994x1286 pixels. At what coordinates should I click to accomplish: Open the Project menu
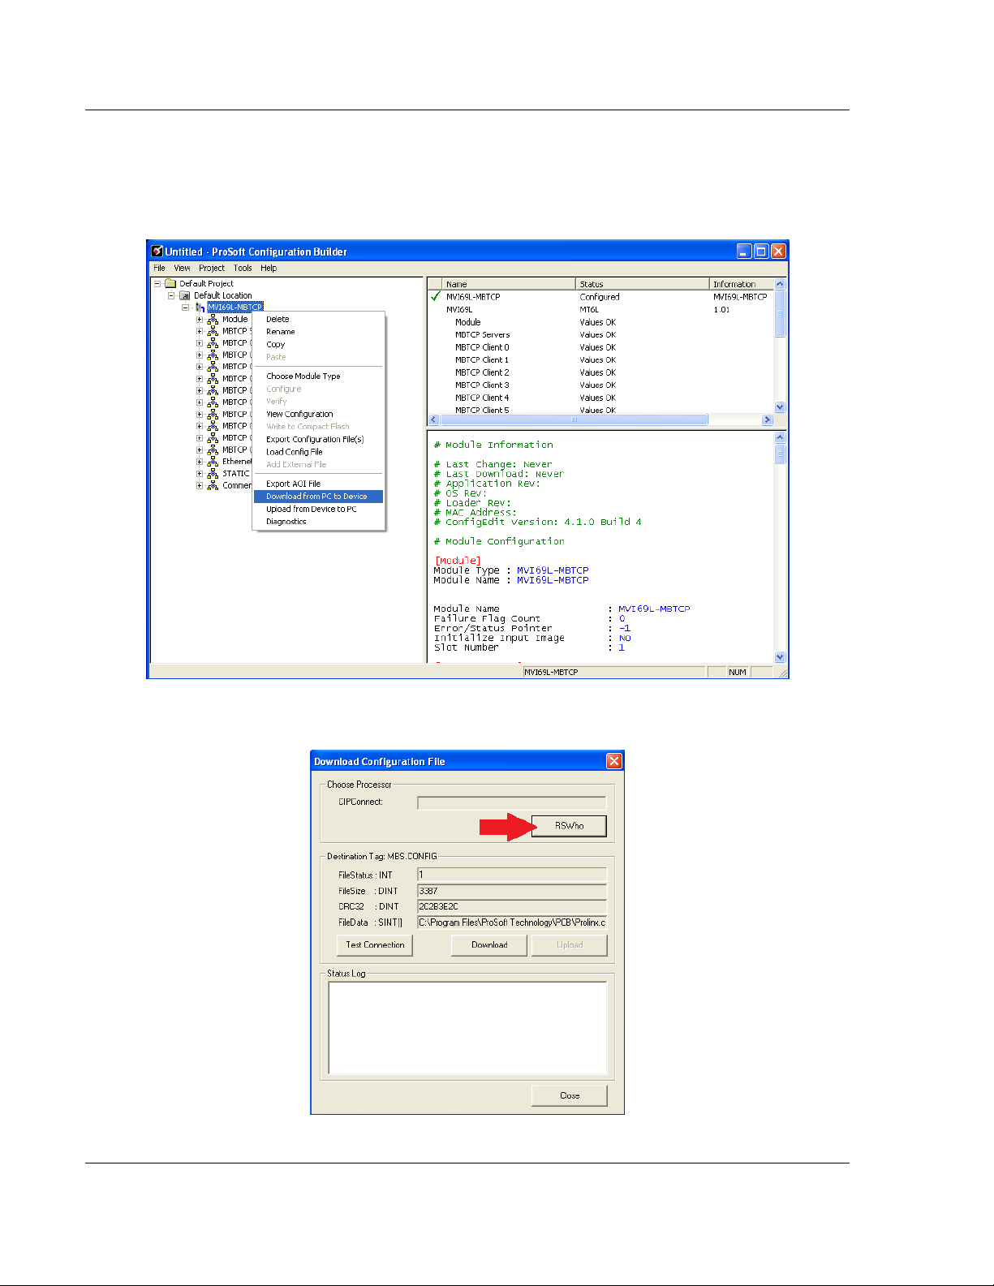(212, 268)
